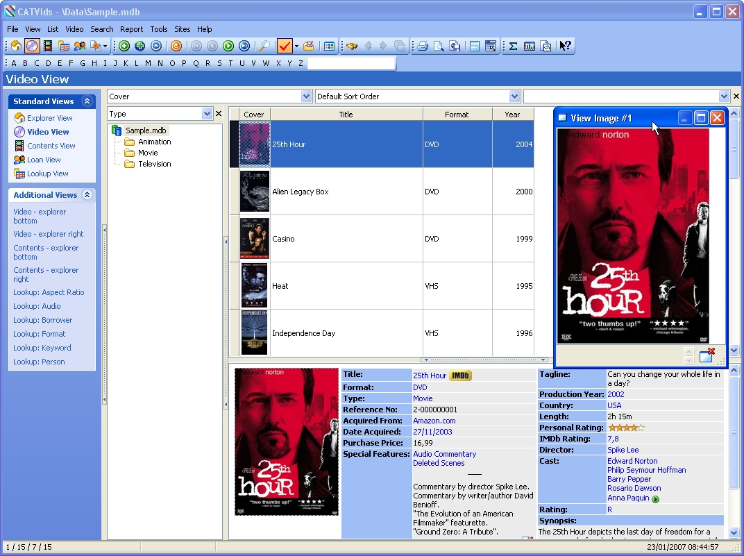Open the List menu
Viewport: 744px width, 556px height.
click(53, 29)
